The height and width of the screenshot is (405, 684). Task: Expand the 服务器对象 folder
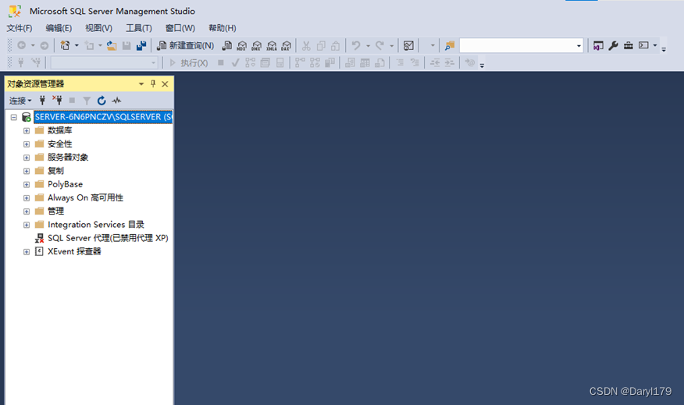pyautogui.click(x=27, y=158)
